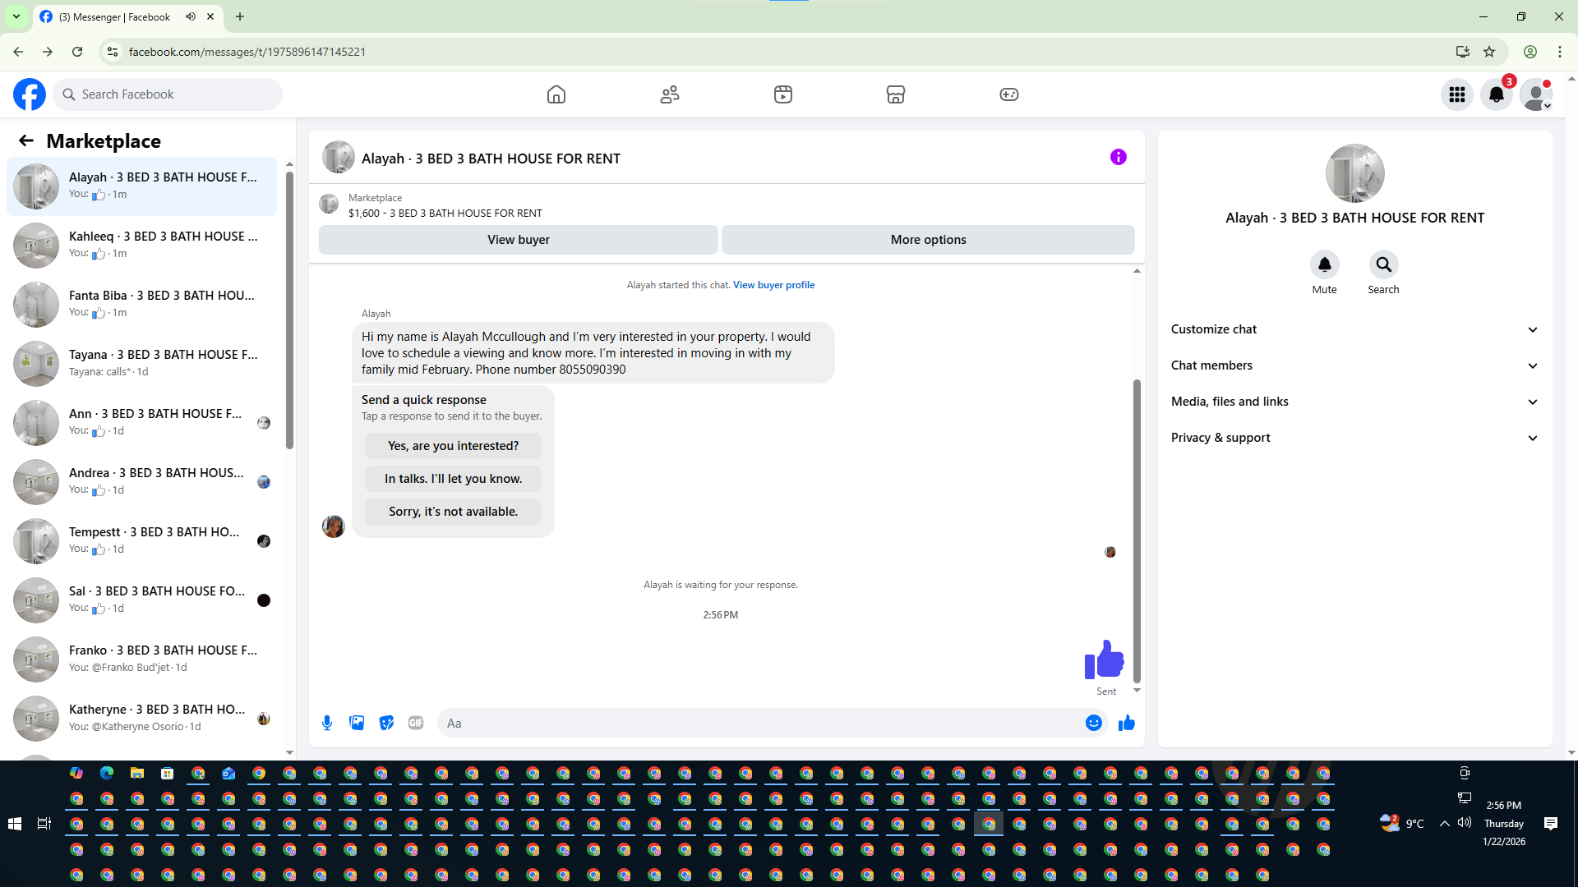Open the Tayana conversation
This screenshot has height=887, width=1578.
click(141, 364)
